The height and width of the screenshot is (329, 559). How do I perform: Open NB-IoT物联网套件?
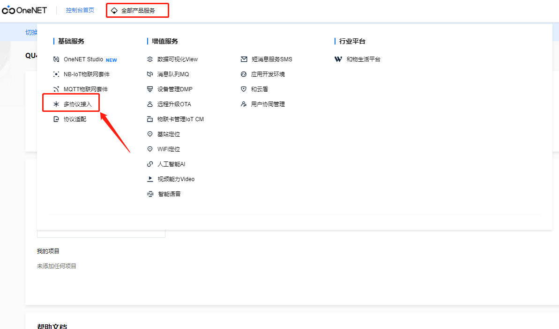(87, 74)
